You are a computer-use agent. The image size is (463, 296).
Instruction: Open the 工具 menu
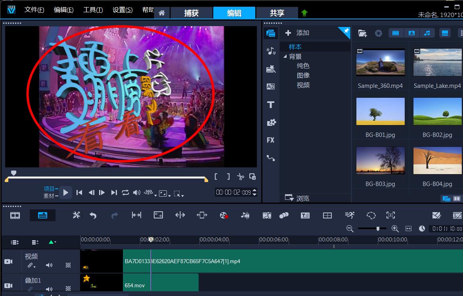[92, 9]
